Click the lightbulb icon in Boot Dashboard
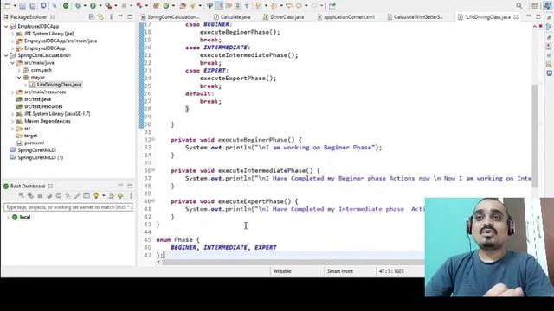The image size is (554, 311). click(96, 196)
